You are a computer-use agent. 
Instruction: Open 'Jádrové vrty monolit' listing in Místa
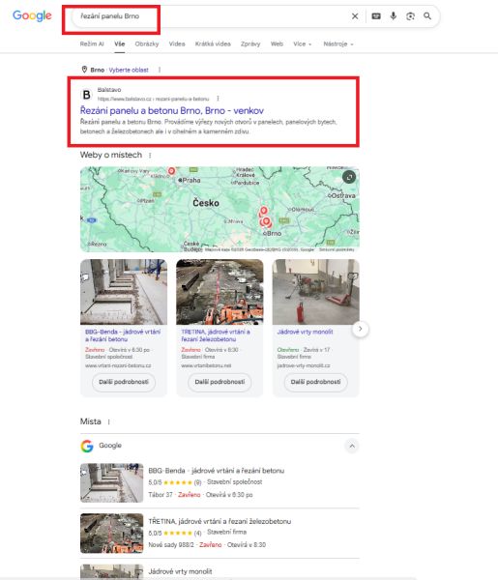click(x=180, y=571)
